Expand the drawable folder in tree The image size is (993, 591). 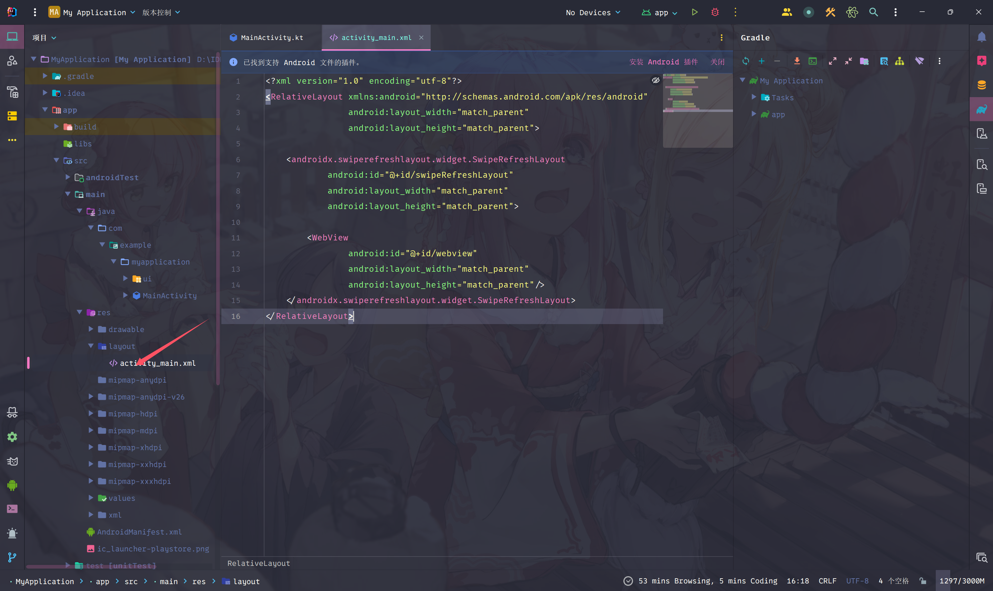[91, 329]
